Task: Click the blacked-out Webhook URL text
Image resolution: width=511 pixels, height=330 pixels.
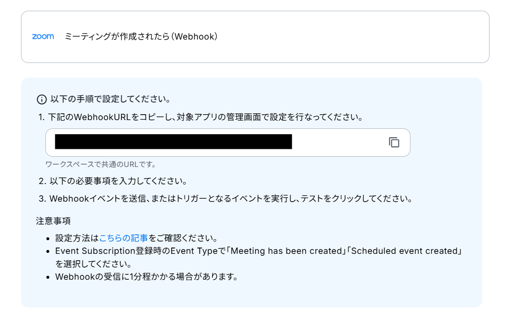Action: pyautogui.click(x=173, y=142)
